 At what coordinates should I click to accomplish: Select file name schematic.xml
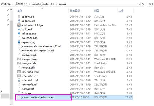click(x=30, y=80)
